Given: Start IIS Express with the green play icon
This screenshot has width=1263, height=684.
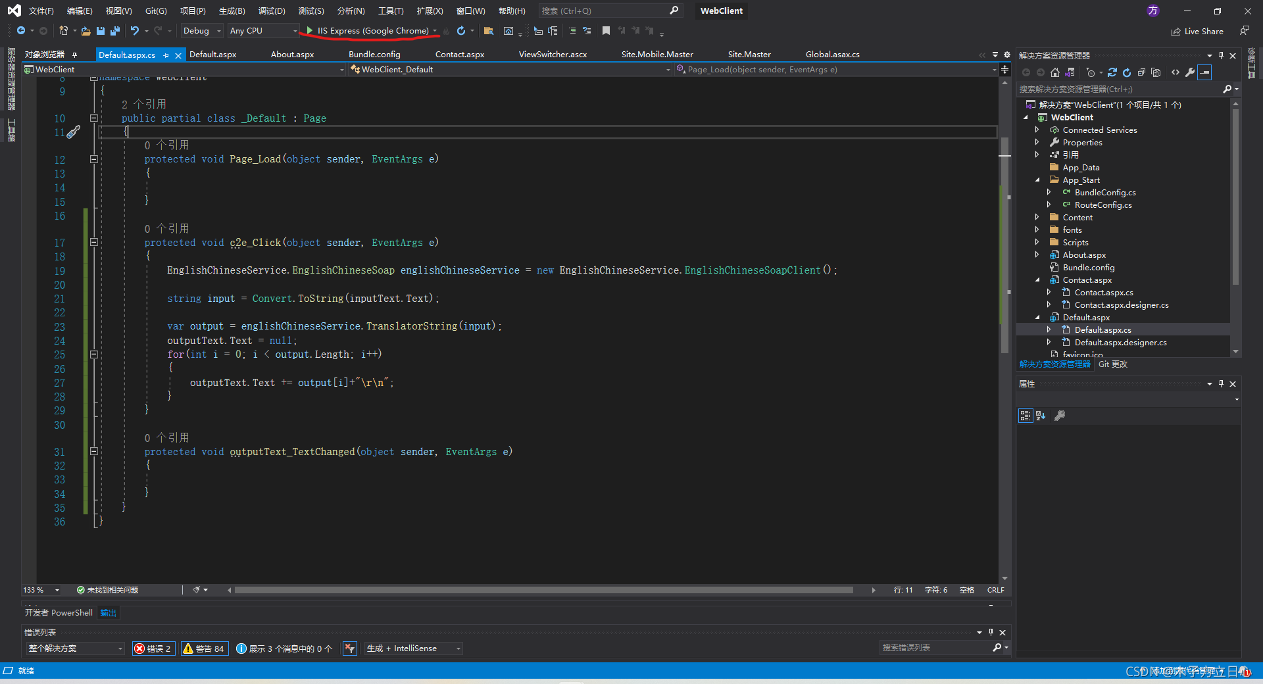Looking at the screenshot, I should tap(309, 31).
